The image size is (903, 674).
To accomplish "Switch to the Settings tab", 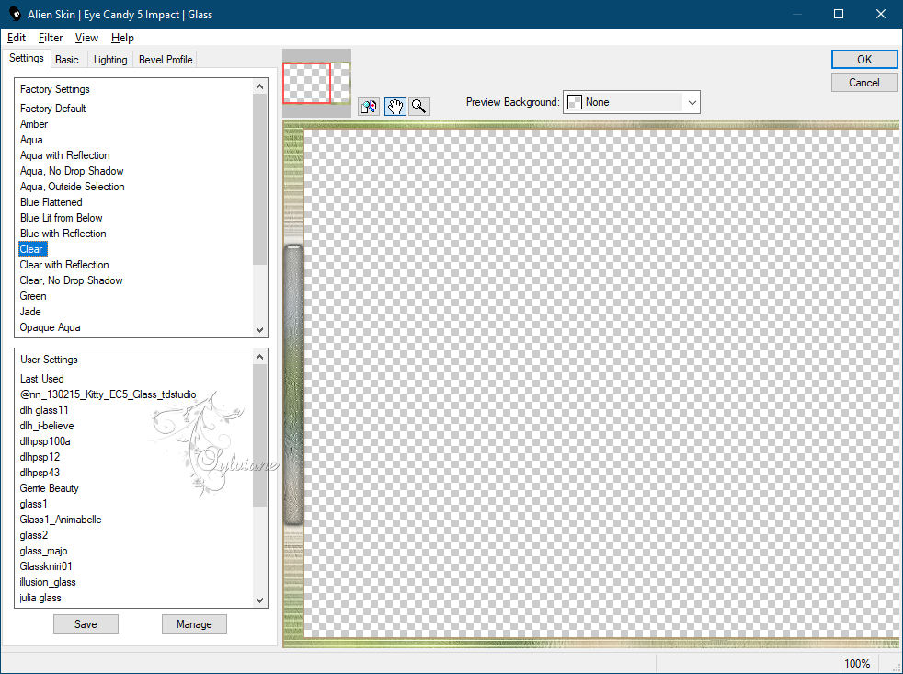I will 27,58.
